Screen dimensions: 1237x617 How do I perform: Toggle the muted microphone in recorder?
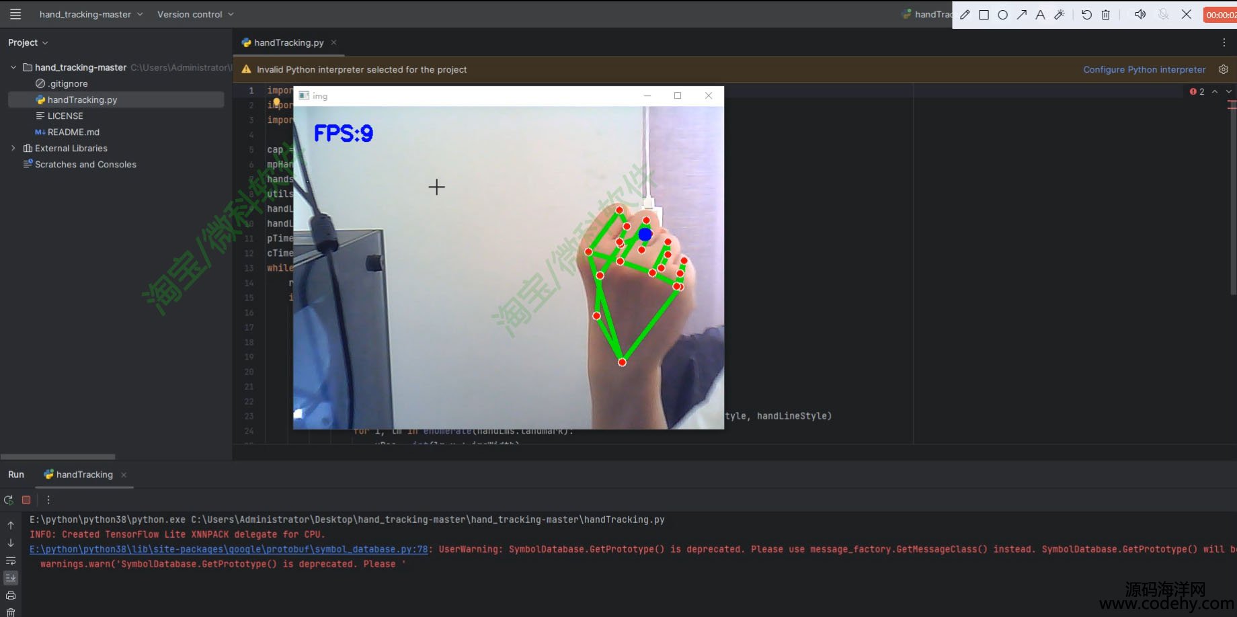(x=1164, y=14)
